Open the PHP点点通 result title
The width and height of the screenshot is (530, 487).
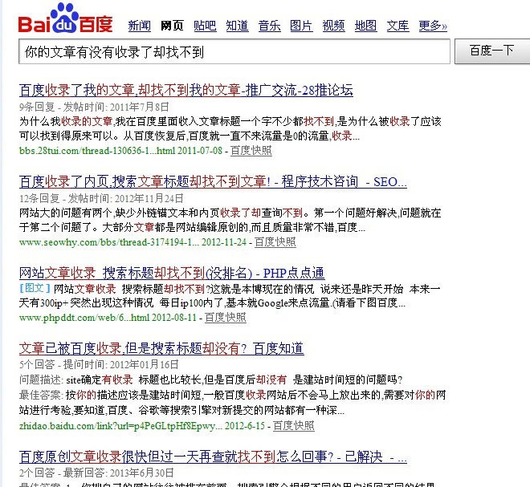(x=171, y=273)
